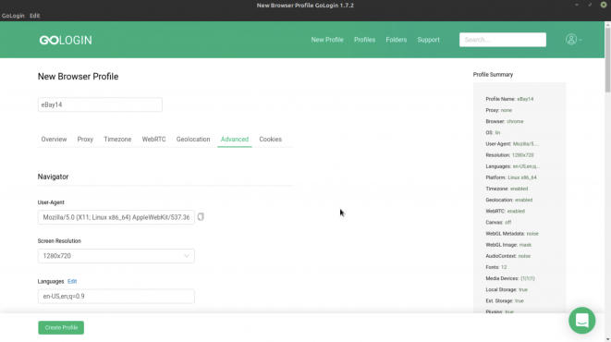Switch to the Timezone tab
Viewport: 611px width, 342px height.
(x=117, y=139)
